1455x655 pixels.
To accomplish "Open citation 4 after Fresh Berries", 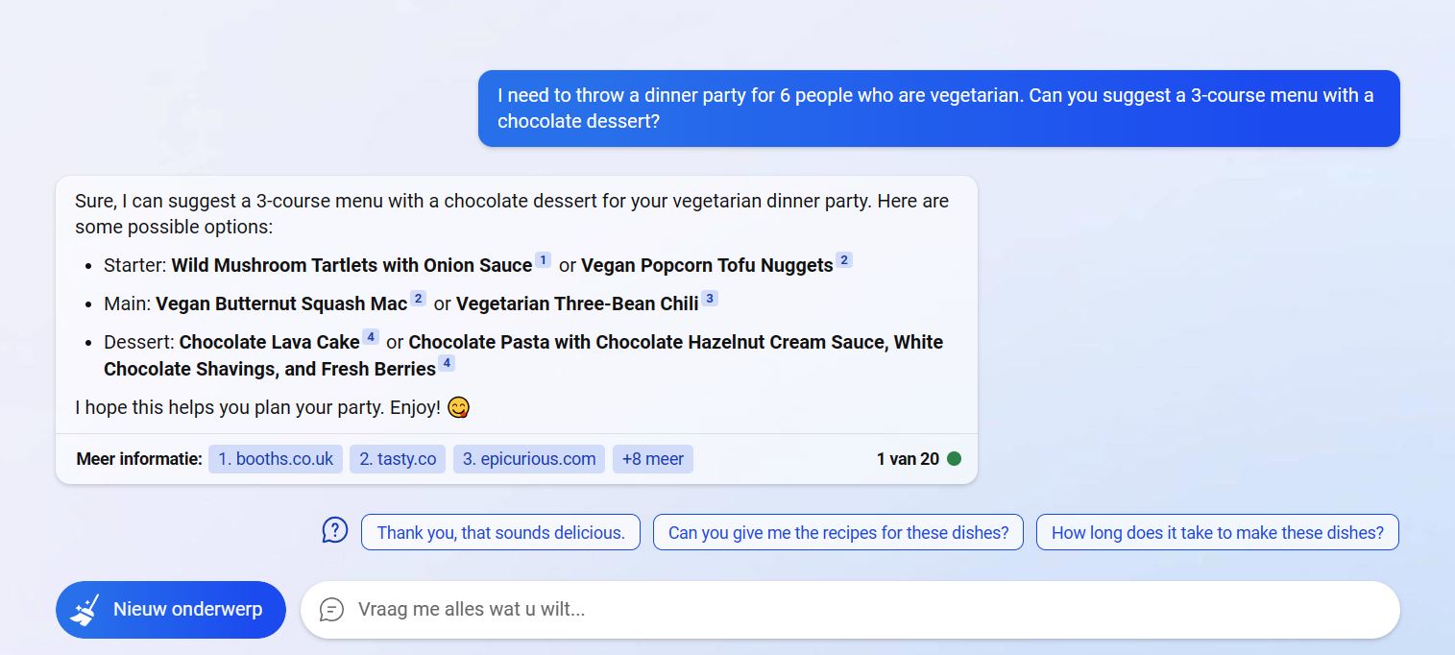I will coord(447,364).
